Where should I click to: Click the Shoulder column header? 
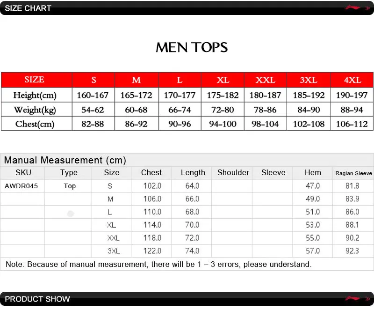click(233, 172)
